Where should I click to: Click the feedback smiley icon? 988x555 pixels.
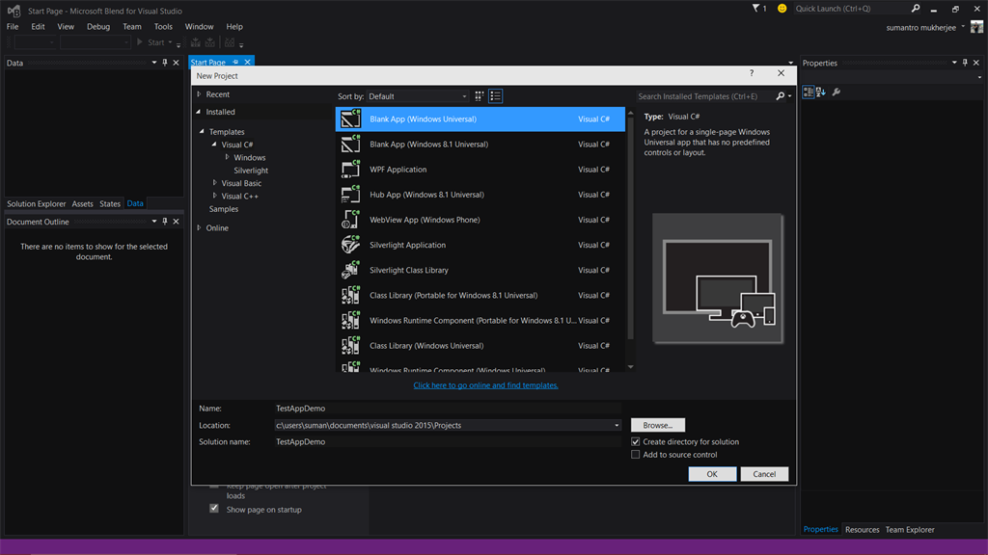(782, 8)
